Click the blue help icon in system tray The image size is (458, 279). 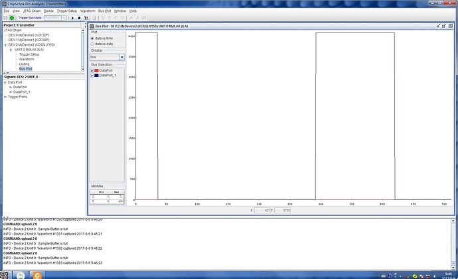click(390, 276)
